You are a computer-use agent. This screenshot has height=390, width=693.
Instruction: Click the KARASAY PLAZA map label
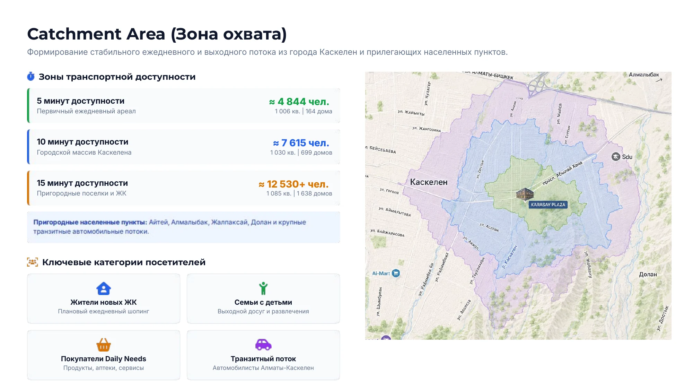point(548,205)
